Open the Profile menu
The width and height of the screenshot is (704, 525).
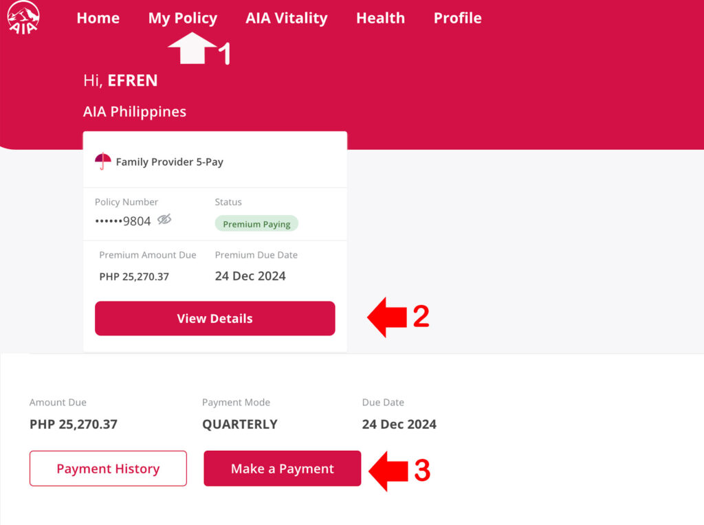[457, 19]
